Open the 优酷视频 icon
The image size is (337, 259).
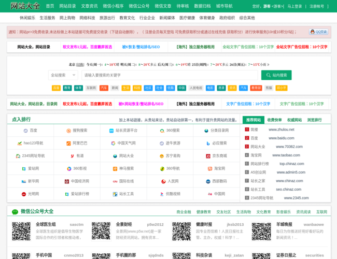pyautogui.click(x=162, y=194)
